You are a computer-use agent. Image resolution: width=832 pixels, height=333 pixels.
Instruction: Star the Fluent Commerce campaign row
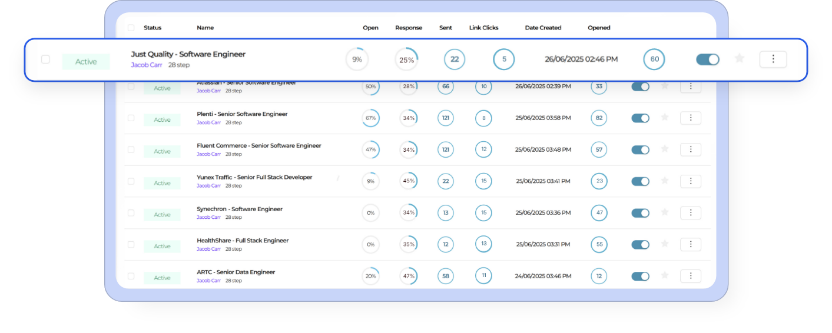click(665, 149)
